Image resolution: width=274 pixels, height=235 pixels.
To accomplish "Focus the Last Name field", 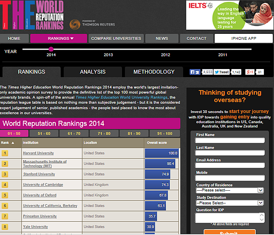I will pos(230,153).
